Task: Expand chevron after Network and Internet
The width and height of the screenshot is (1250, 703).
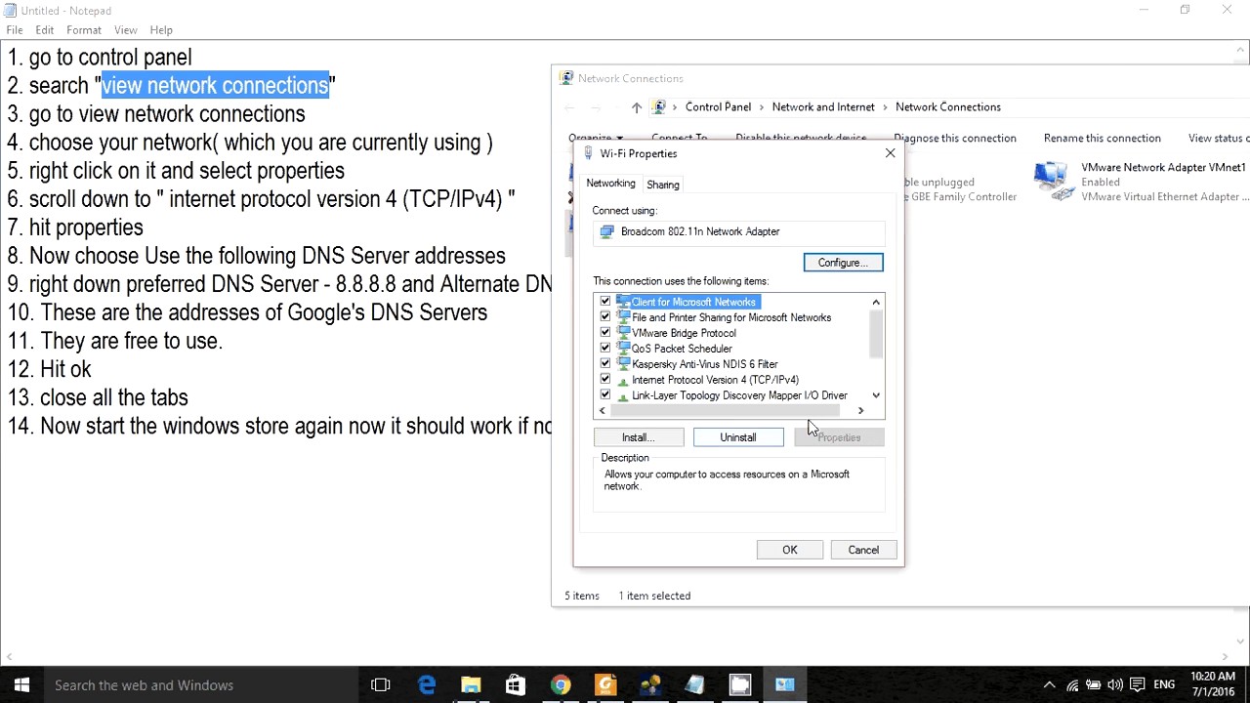Action: (x=886, y=107)
